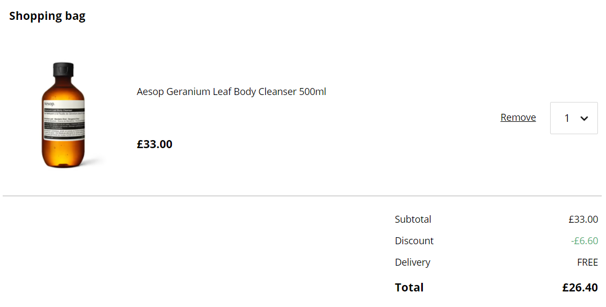Image resolution: width=606 pixels, height=307 pixels.
Task: Expand the quantity selector chevron arrow
Action: click(584, 118)
